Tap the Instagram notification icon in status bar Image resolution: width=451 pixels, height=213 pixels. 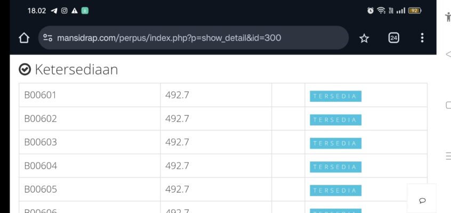coord(64,11)
